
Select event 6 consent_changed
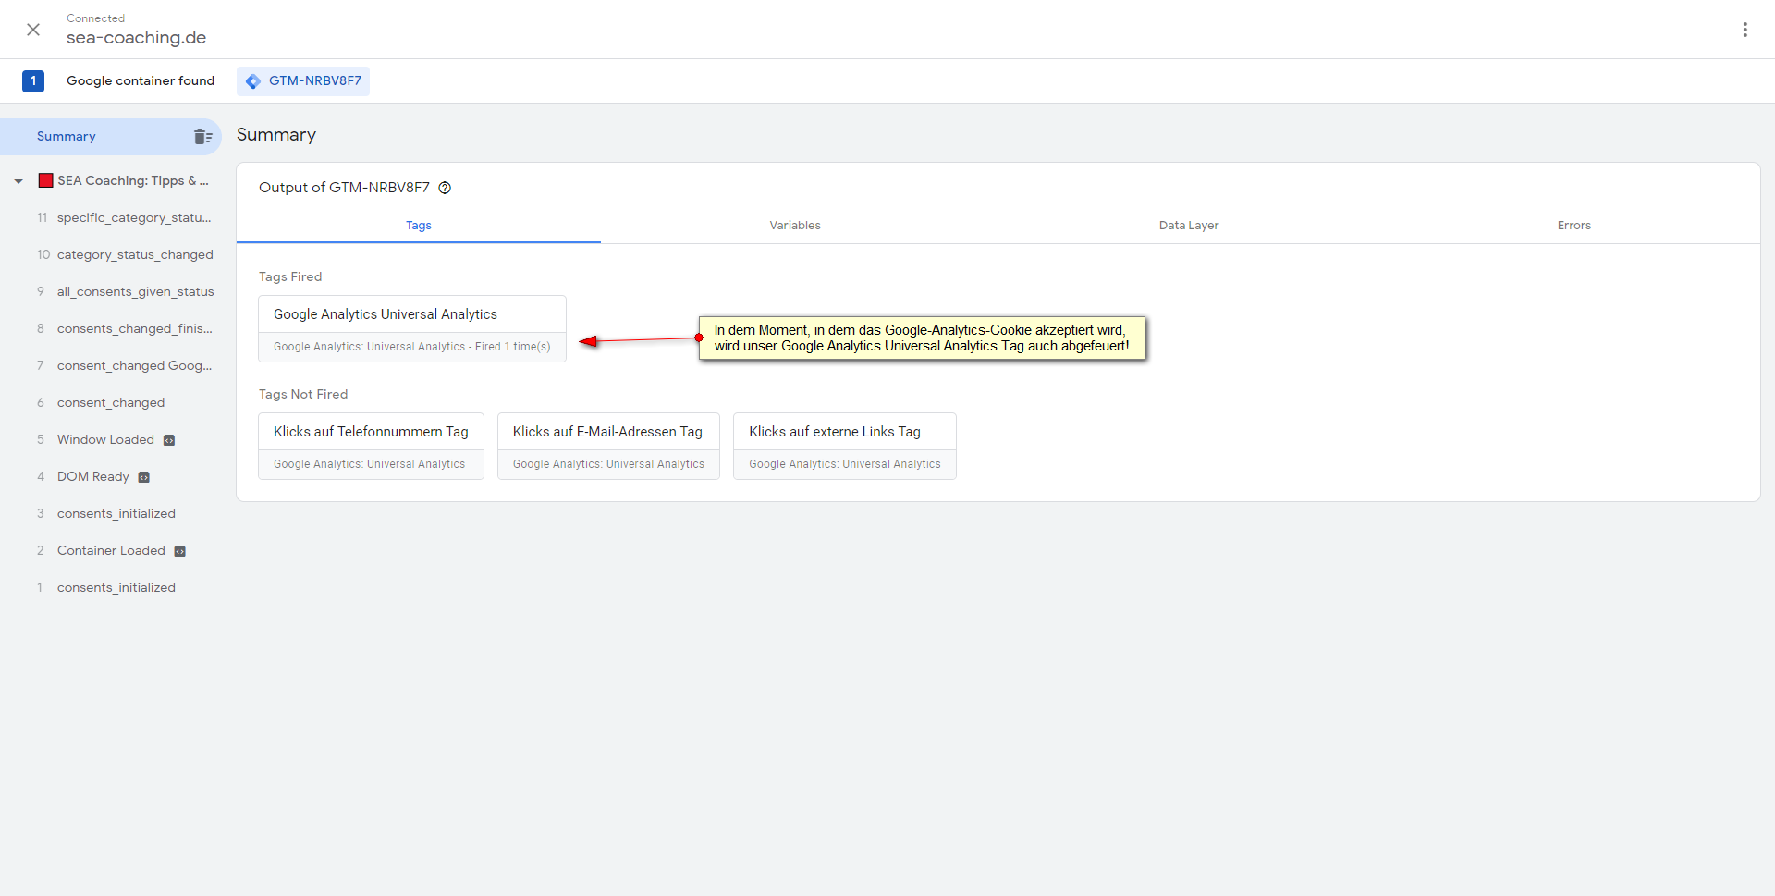click(x=111, y=403)
